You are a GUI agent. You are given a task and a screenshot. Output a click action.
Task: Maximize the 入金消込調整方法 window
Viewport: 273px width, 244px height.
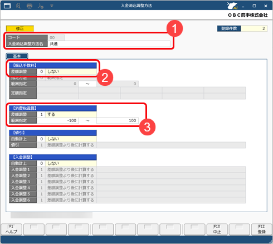(255, 6)
